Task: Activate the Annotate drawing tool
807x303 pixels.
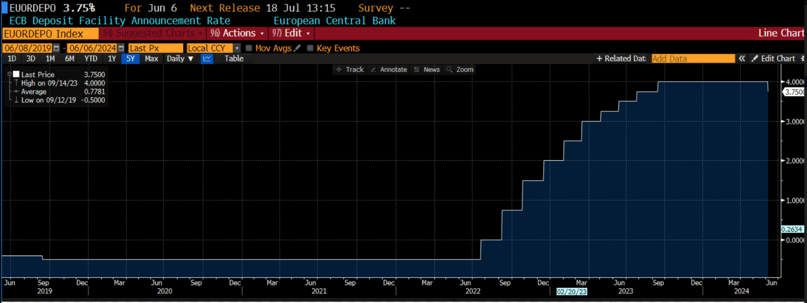Action: pos(388,69)
